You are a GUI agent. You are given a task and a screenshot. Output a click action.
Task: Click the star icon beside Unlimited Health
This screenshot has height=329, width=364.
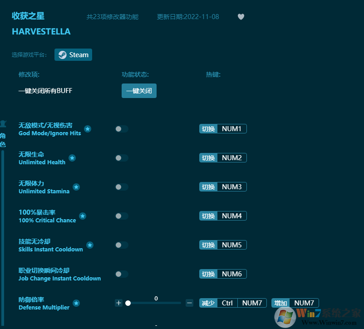pos(72,158)
